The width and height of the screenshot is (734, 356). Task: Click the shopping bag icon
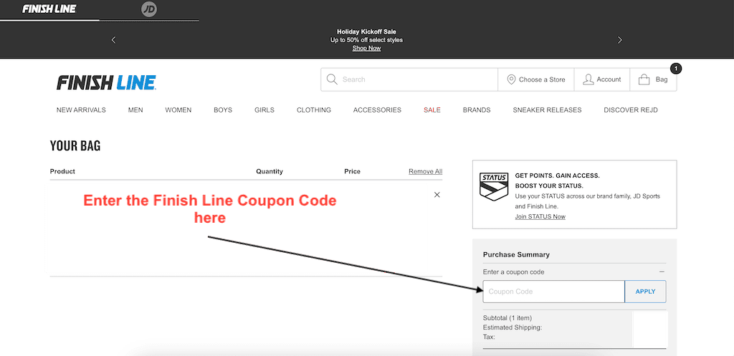point(644,80)
